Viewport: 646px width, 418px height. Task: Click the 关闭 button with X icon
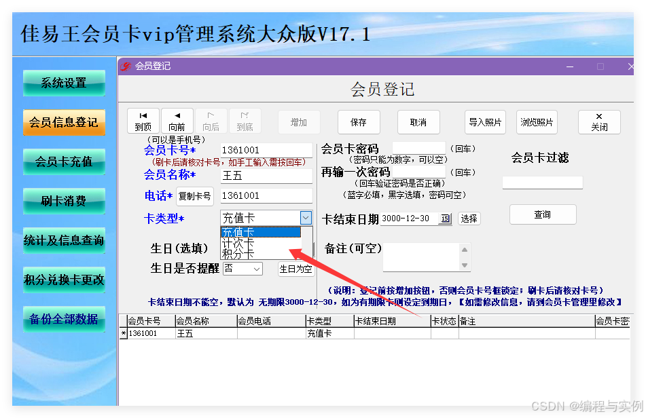[x=599, y=122]
